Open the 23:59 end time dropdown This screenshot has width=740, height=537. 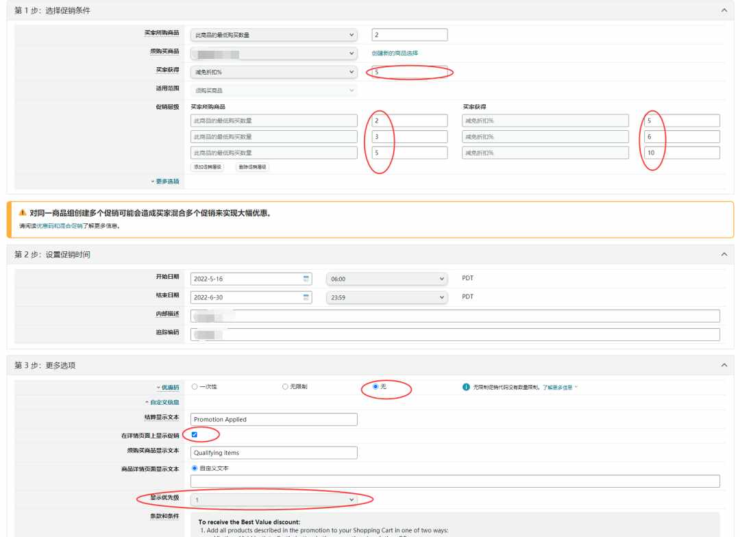[386, 297]
